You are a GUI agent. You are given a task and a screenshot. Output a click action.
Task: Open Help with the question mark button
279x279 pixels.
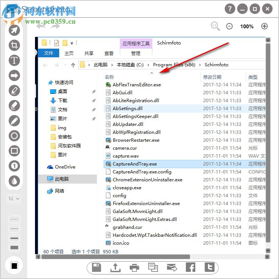[230, 9]
